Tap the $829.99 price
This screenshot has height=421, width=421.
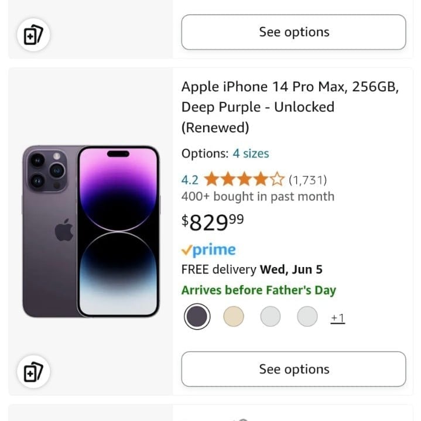pyautogui.click(x=213, y=223)
